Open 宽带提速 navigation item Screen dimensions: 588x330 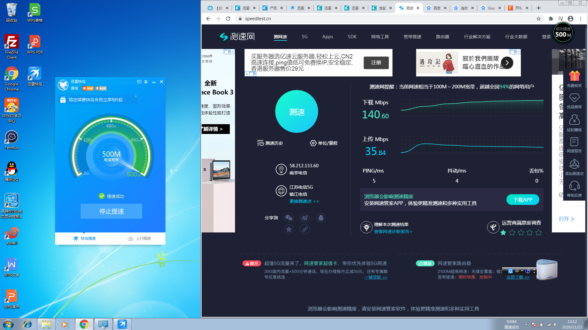click(412, 37)
